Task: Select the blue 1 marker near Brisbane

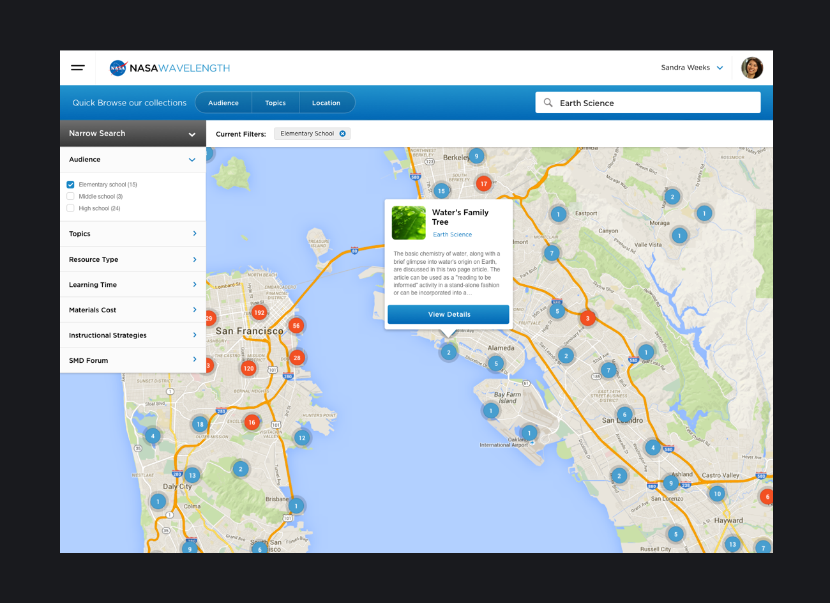Action: [x=296, y=505]
